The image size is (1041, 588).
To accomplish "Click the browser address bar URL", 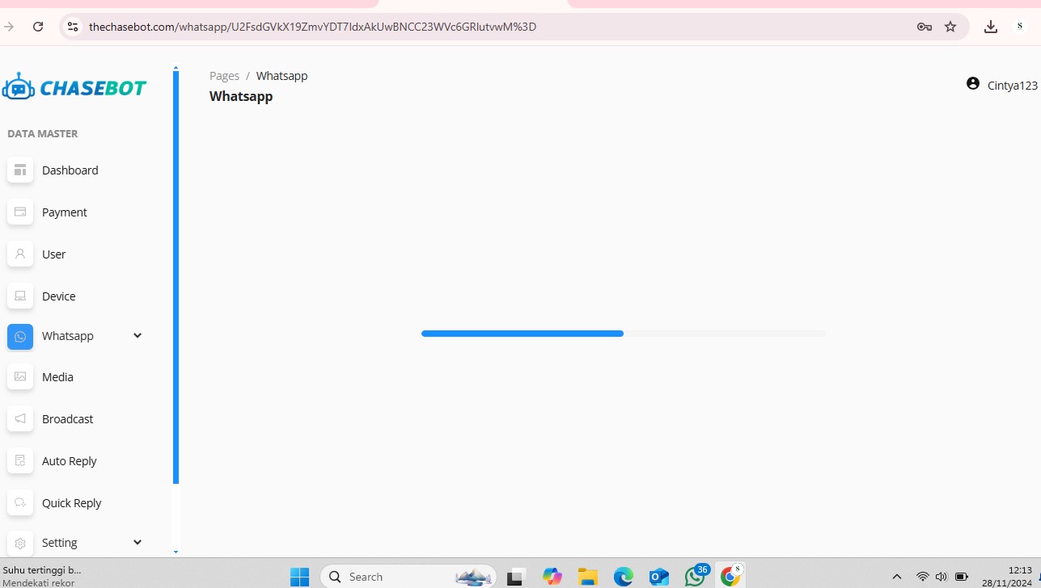I will point(312,27).
